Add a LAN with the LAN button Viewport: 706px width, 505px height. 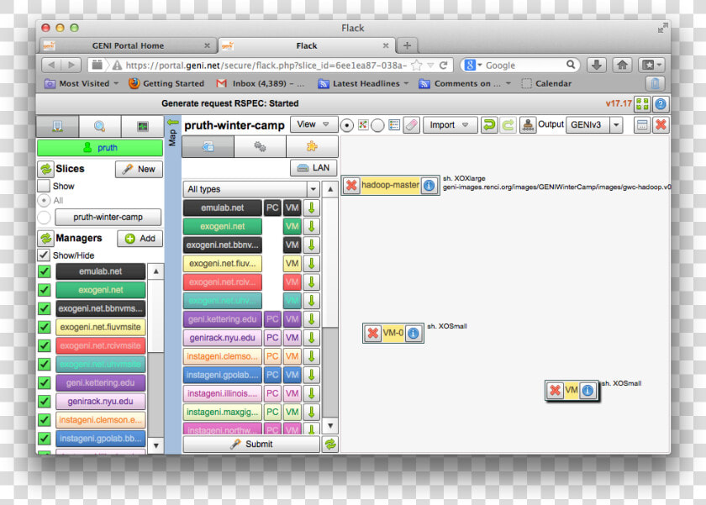[x=313, y=168]
